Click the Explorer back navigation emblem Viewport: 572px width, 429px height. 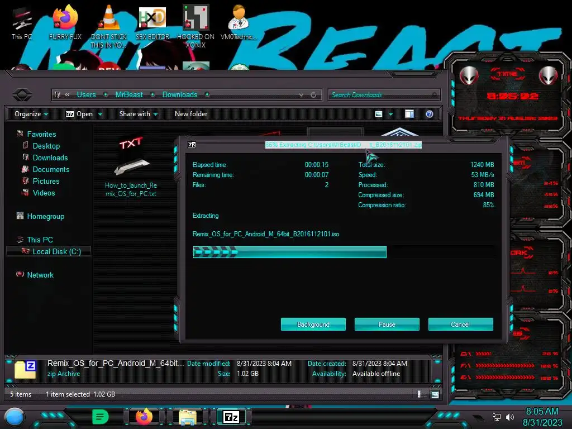pyautogui.click(x=22, y=95)
